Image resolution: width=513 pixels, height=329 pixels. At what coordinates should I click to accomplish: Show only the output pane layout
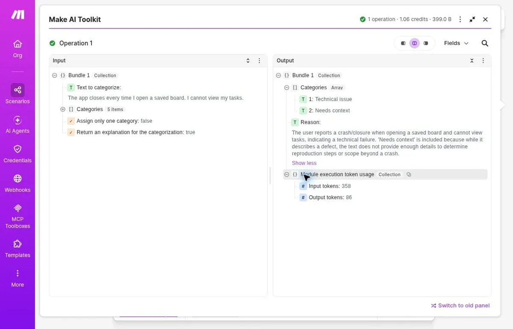(426, 43)
